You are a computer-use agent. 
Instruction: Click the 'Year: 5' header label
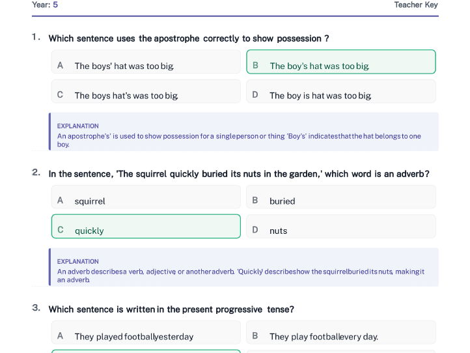(x=45, y=5)
